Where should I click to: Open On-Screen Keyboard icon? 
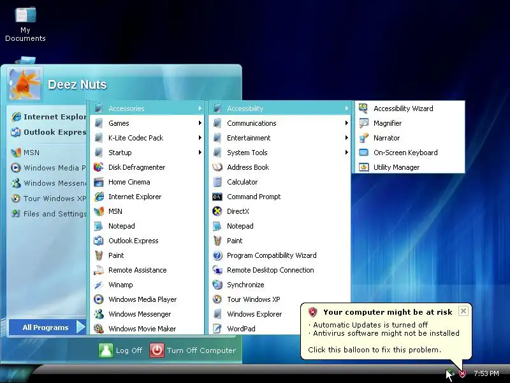(363, 153)
